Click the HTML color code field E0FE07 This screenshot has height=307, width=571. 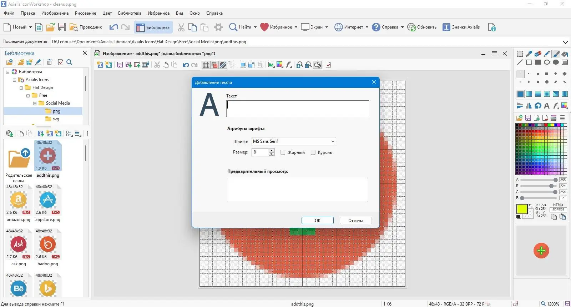click(558, 210)
